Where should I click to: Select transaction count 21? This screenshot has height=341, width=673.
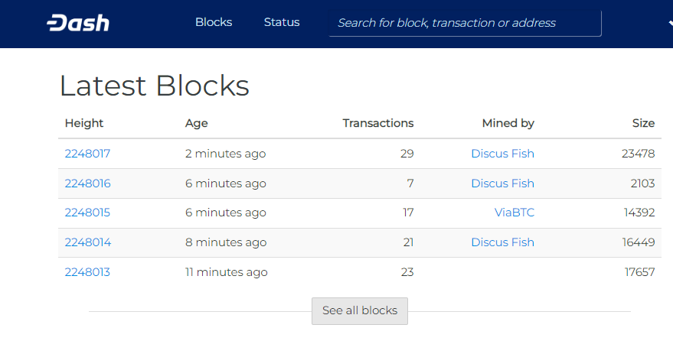click(x=408, y=242)
